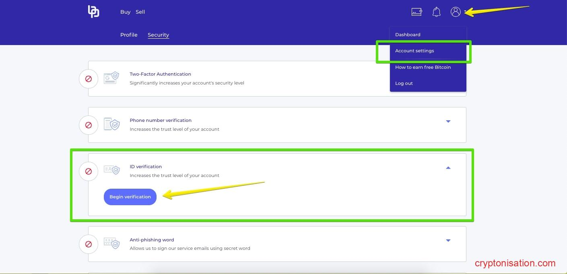The height and width of the screenshot is (274, 567).
Task: Click the user profile avatar icon
Action: coord(456,12)
